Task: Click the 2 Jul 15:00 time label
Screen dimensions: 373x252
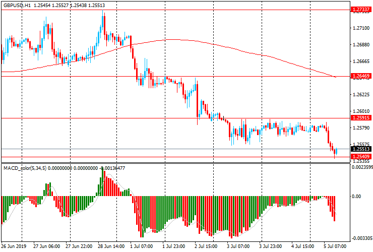Action: click(x=206, y=246)
